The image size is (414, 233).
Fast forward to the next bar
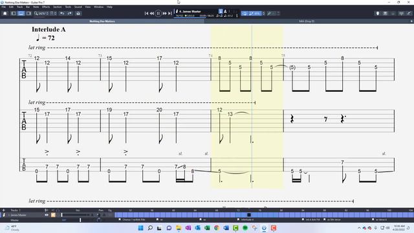click(164, 14)
